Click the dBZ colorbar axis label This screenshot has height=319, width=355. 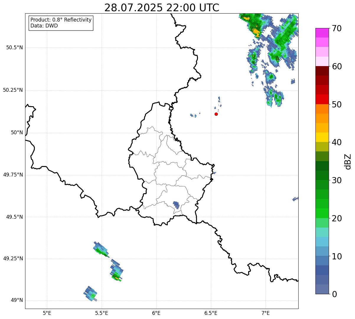pos(348,161)
